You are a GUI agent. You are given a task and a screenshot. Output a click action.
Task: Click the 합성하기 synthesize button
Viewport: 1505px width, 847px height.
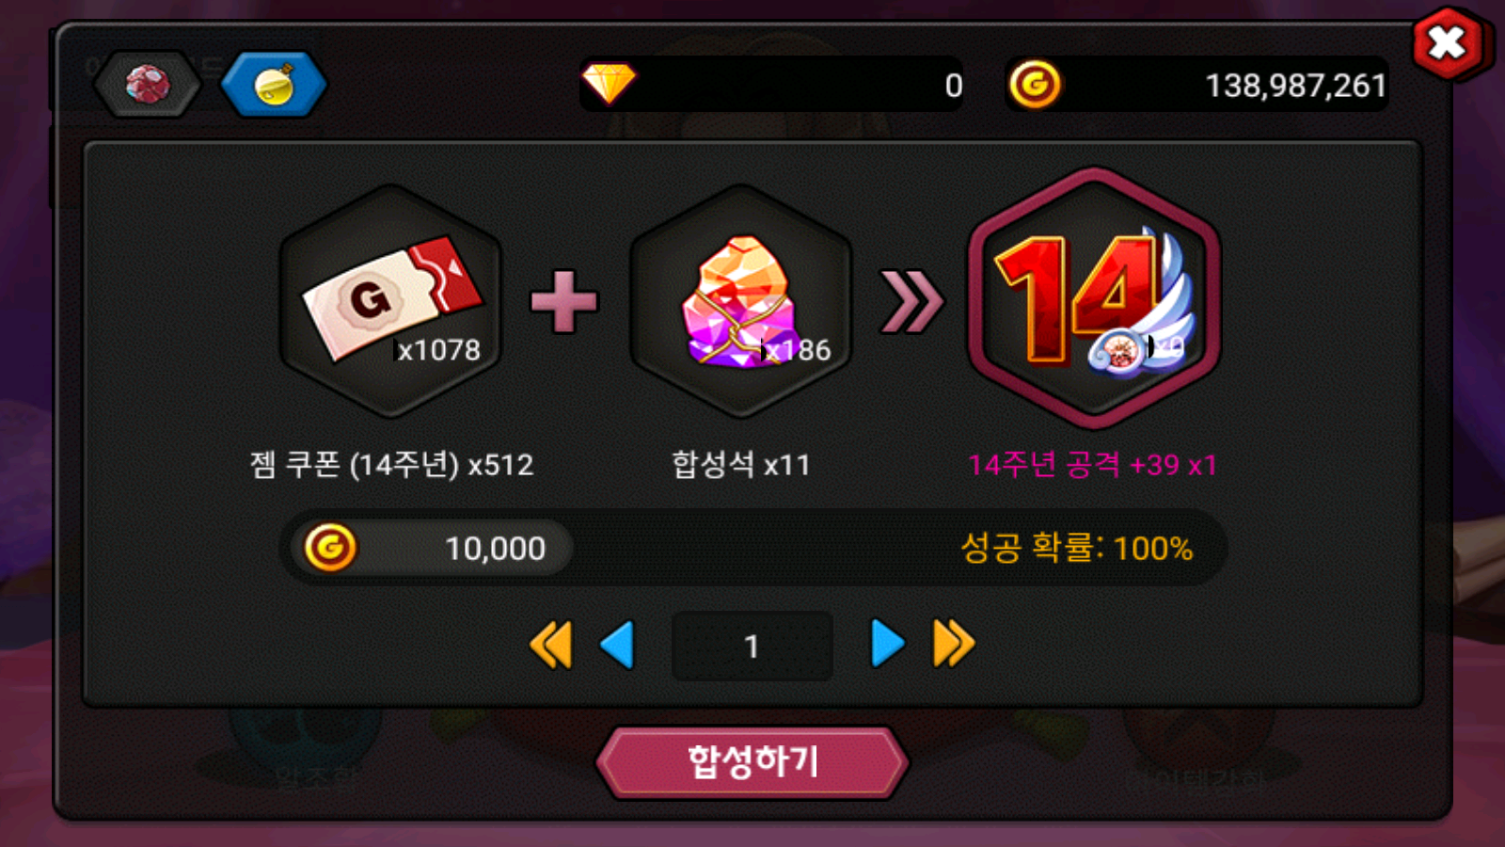(752, 761)
